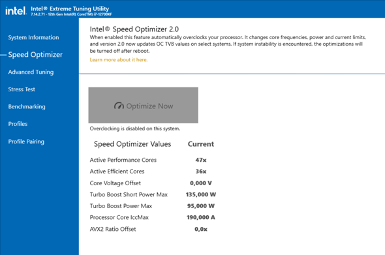Select the Active Efficient Cores value 36x
The width and height of the screenshot is (385, 255).
[x=201, y=172]
